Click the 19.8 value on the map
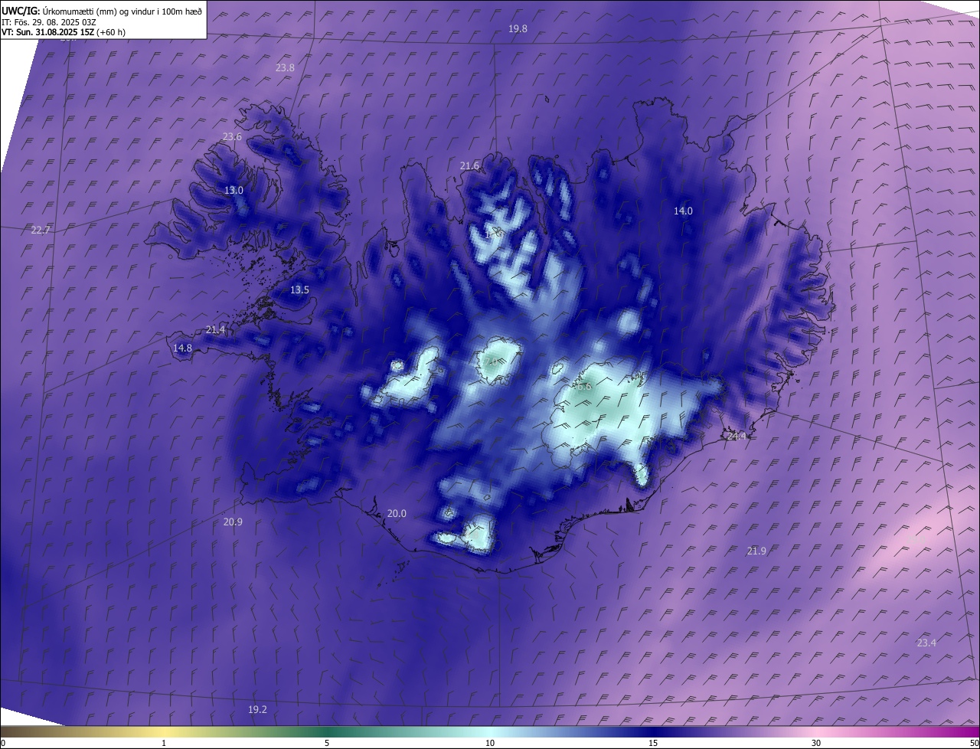The image size is (980, 749). tap(518, 28)
